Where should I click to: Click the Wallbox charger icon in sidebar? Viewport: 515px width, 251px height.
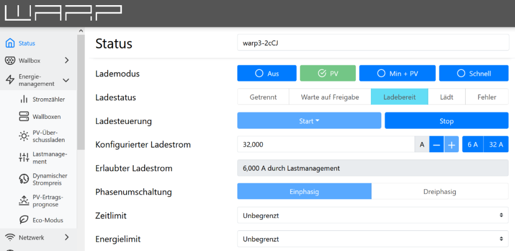click(x=10, y=61)
